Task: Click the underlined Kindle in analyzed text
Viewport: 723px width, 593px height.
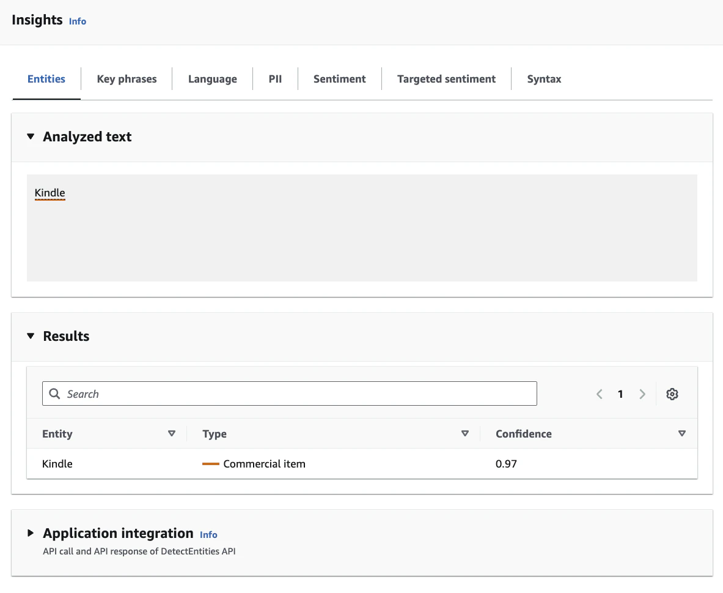Action: 50,193
